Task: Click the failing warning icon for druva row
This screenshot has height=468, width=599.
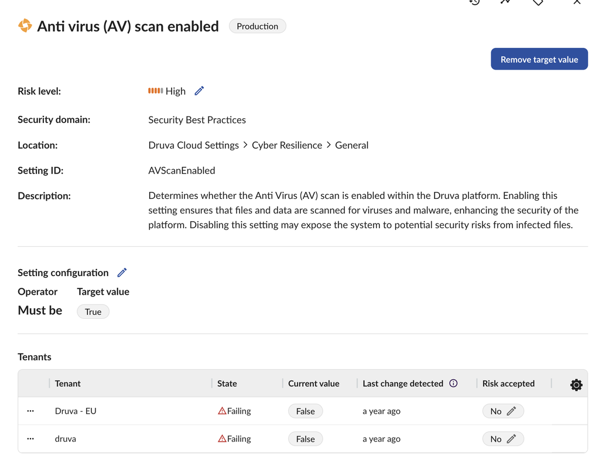Action: (222, 439)
